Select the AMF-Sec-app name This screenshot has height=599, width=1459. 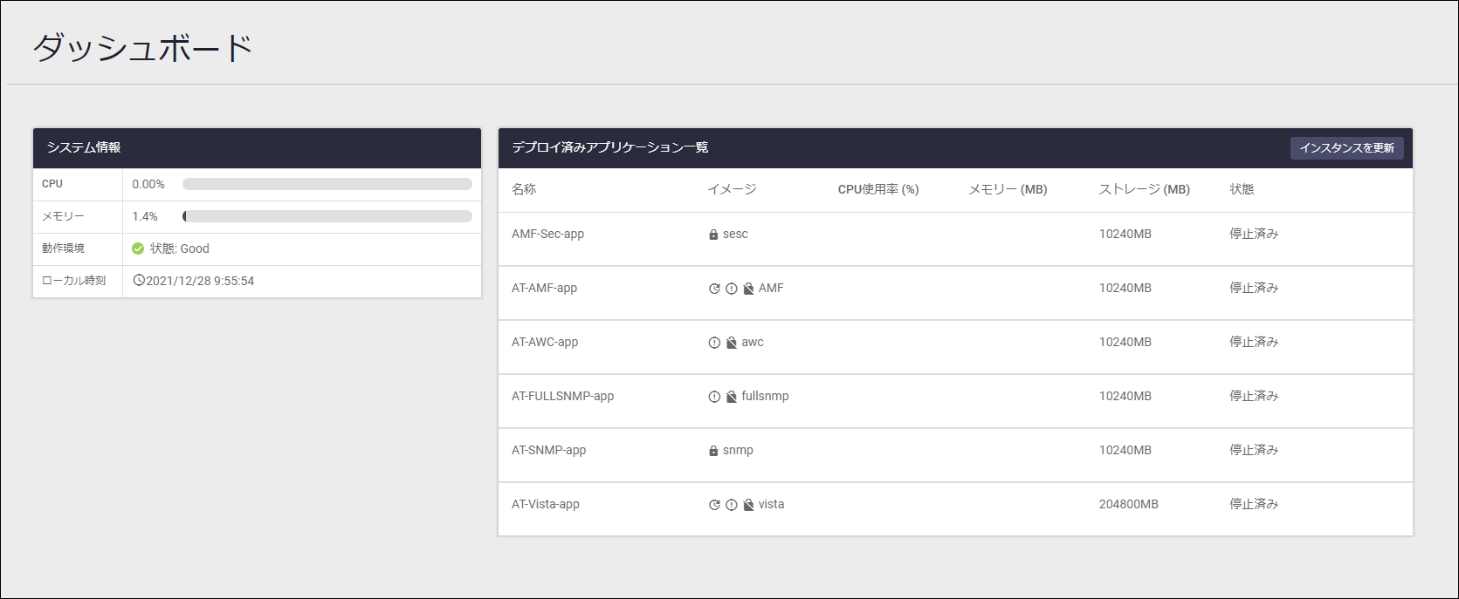coord(547,234)
